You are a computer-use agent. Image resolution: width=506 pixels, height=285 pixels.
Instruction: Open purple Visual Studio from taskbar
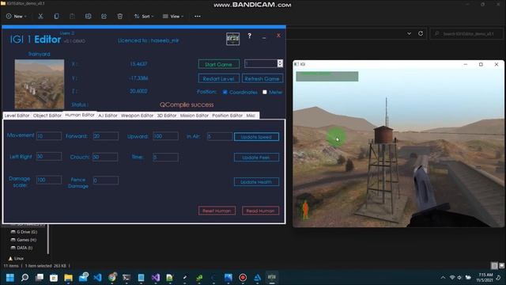click(156, 278)
